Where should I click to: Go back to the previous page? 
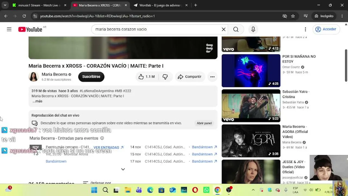point(6,16)
